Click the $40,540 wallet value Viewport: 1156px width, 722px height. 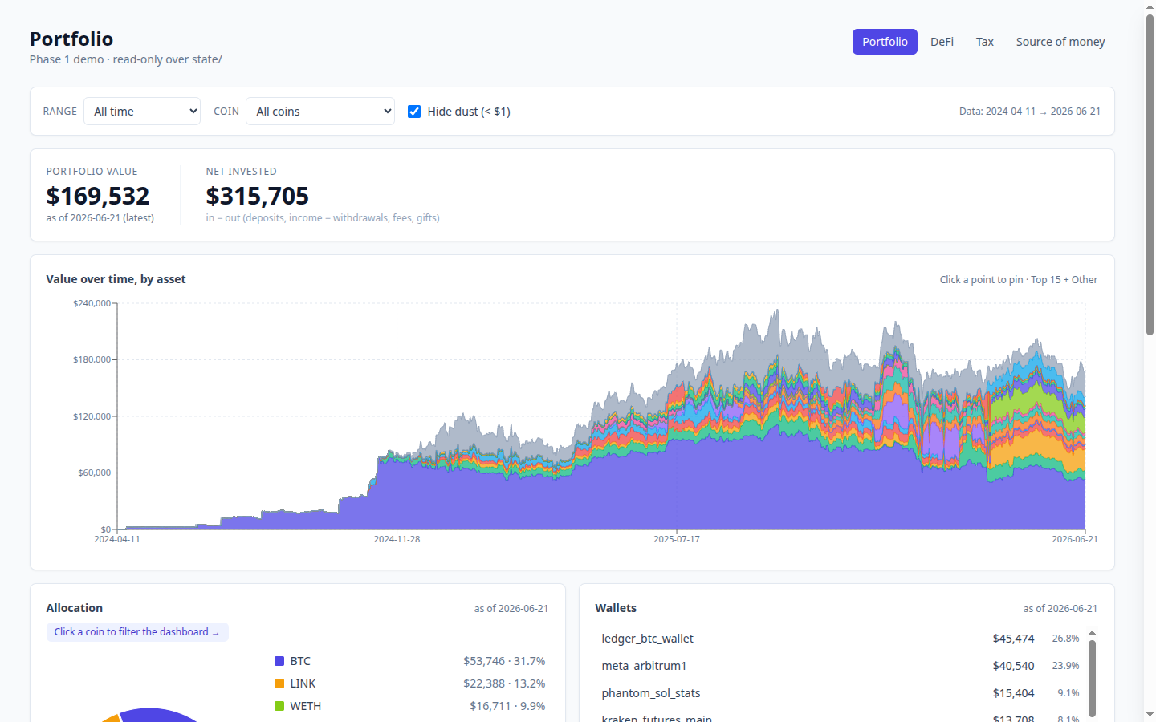(x=1013, y=666)
